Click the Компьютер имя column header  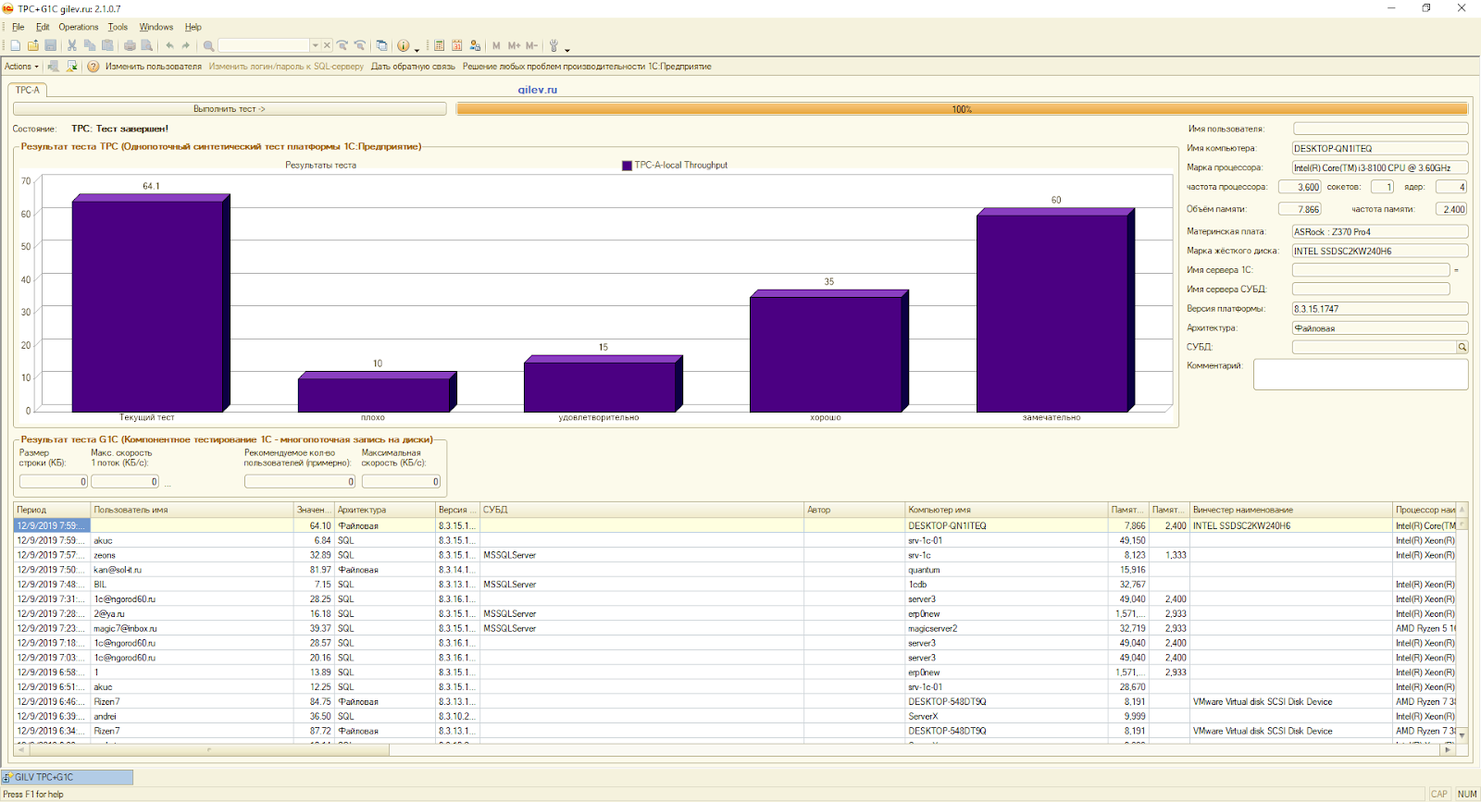point(1006,510)
